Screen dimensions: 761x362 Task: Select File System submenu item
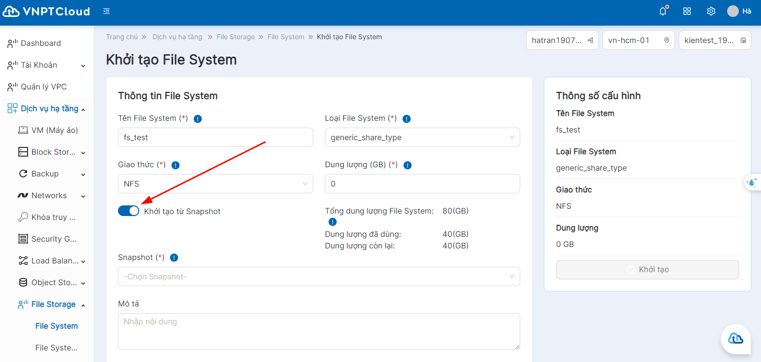click(x=57, y=326)
